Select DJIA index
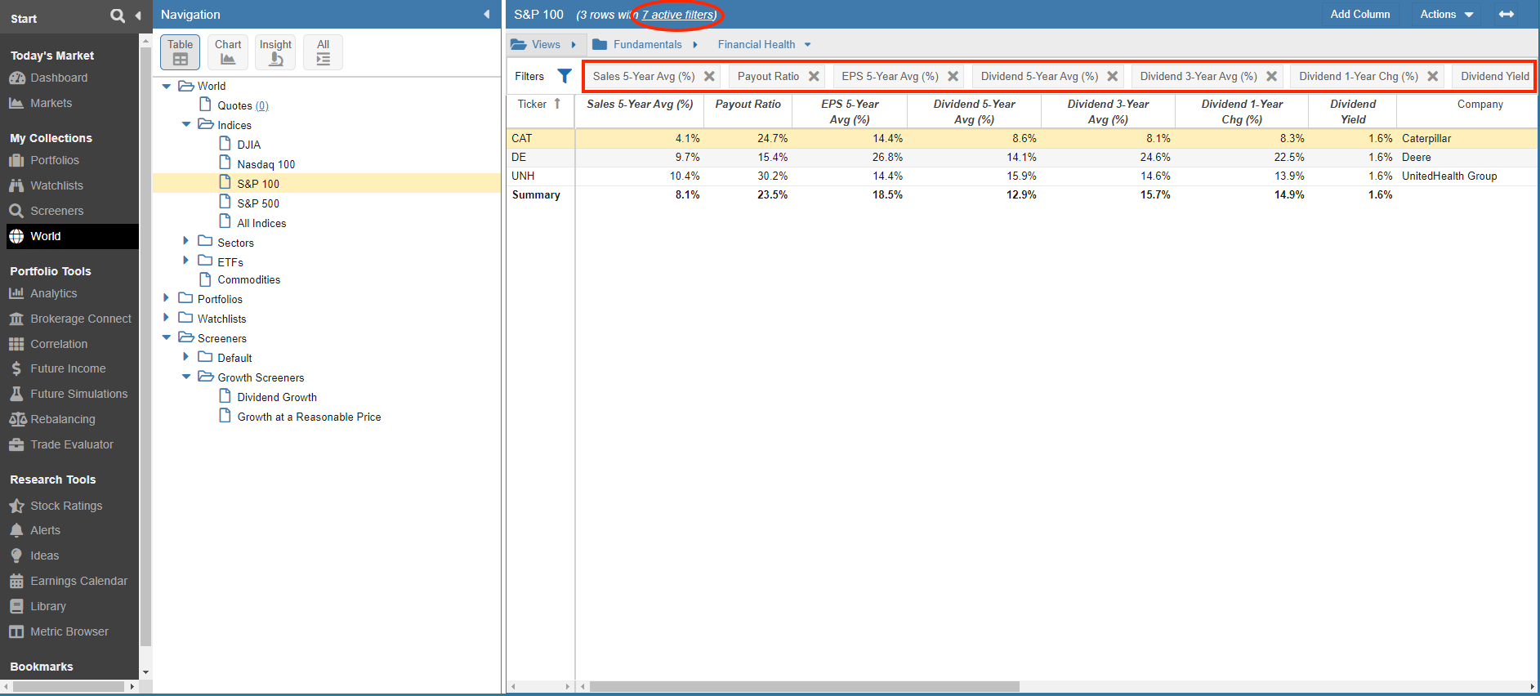 click(248, 145)
